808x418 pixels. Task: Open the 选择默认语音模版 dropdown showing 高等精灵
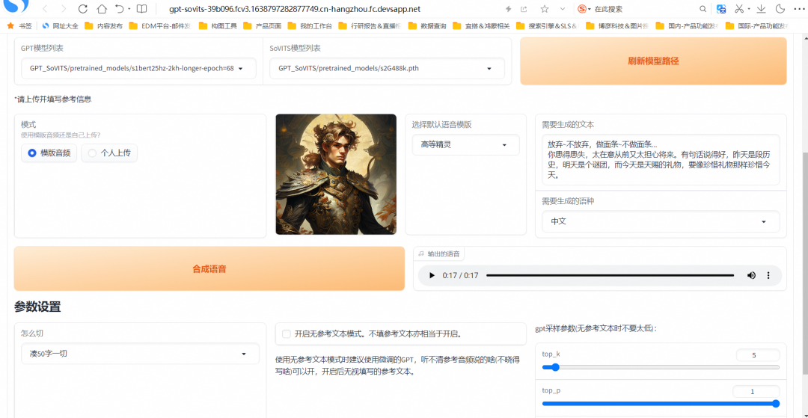click(x=466, y=144)
